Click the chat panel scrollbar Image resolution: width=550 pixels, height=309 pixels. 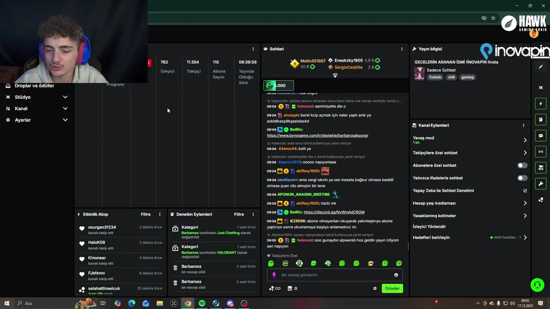tap(408, 246)
